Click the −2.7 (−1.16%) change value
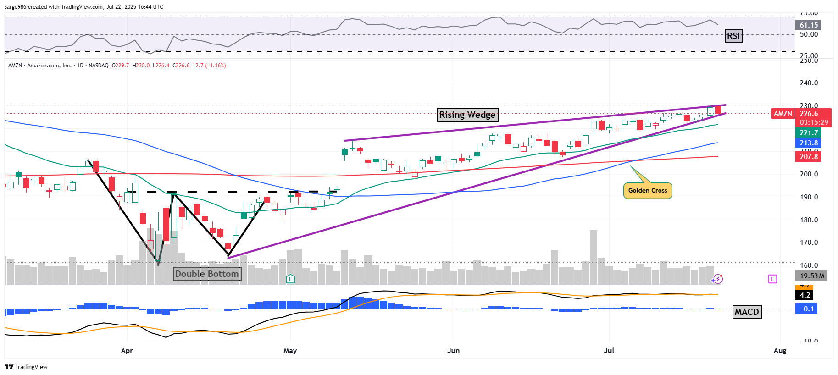This screenshot has height=375, width=838. coord(209,66)
